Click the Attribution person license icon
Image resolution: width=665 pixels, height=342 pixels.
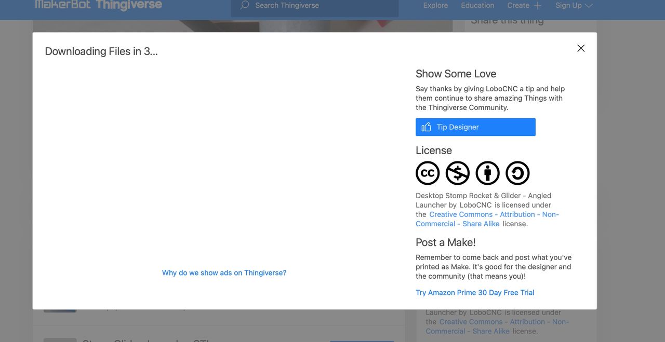487,173
